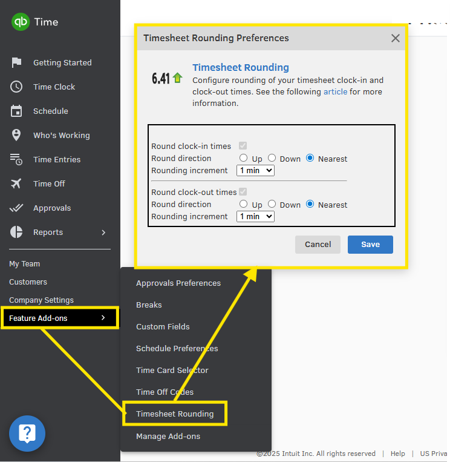Image resolution: width=450 pixels, height=462 pixels.
Task: Click the Getting Started flag icon
Action: click(16, 62)
